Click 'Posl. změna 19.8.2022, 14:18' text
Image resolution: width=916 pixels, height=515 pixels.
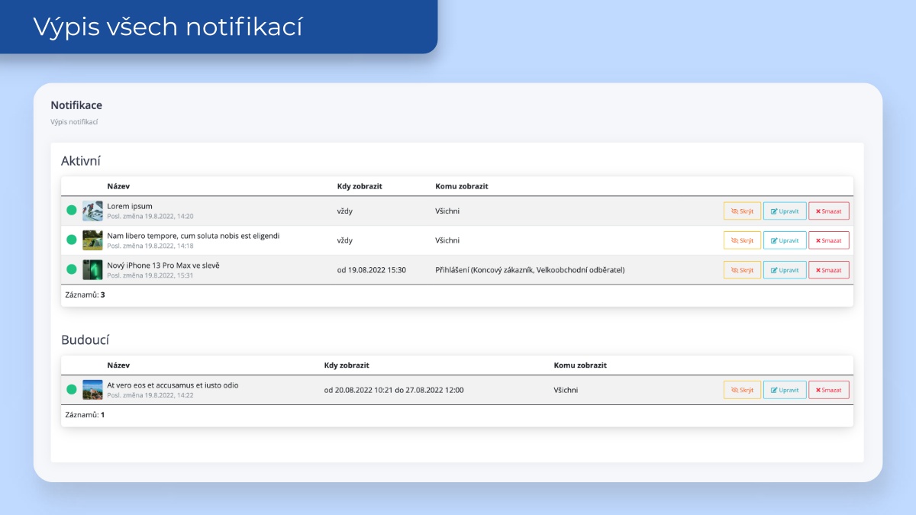click(150, 246)
